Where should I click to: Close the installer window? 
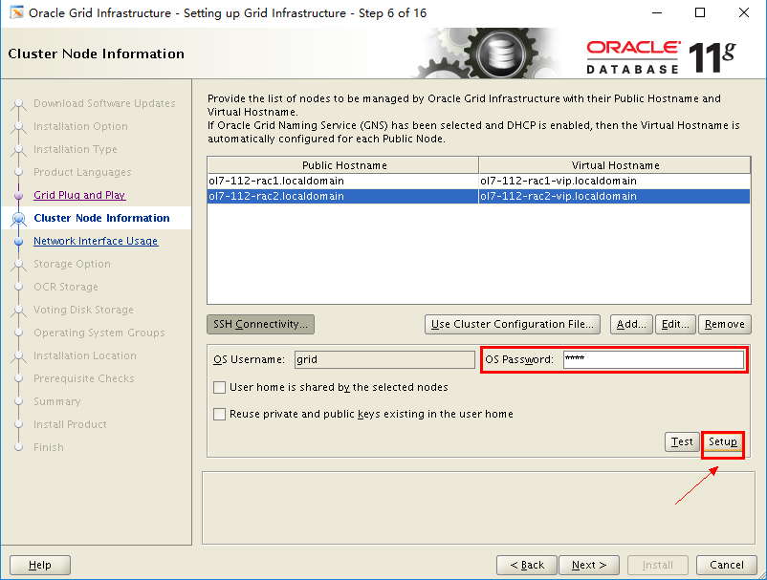tap(744, 12)
